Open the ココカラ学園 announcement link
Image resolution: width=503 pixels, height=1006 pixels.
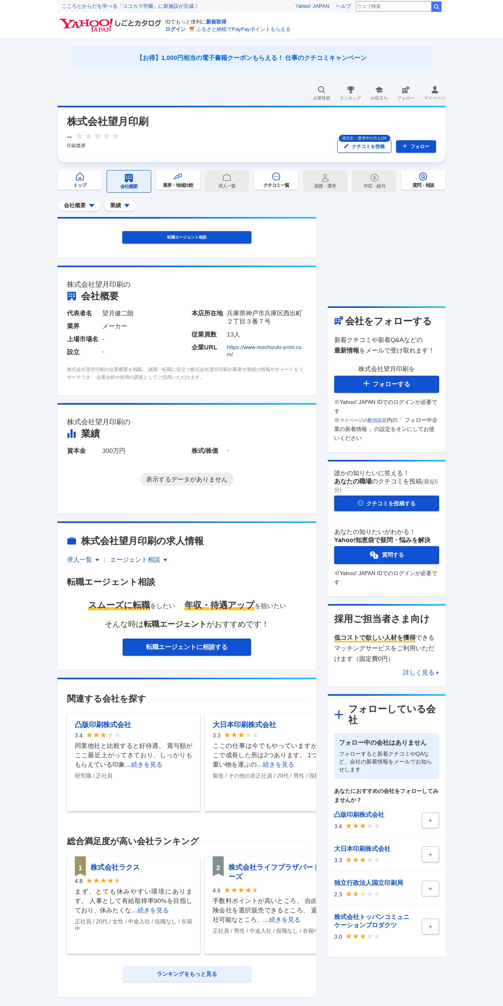(130, 6)
